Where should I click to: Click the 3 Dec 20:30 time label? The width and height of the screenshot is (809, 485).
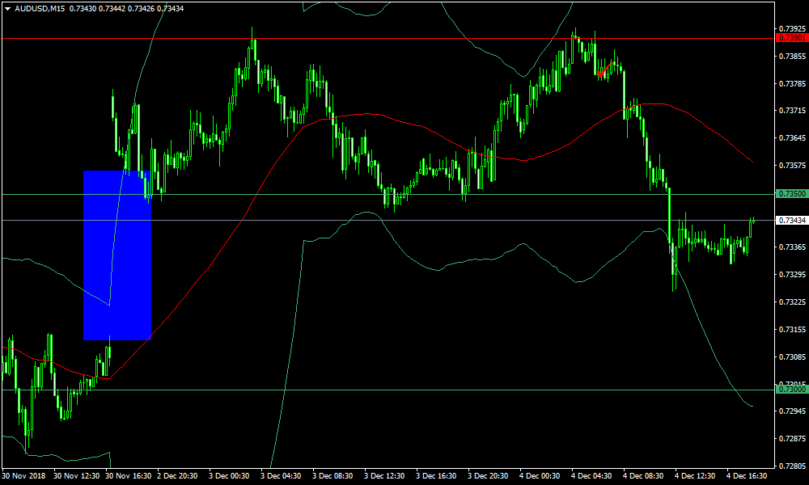coord(488,476)
